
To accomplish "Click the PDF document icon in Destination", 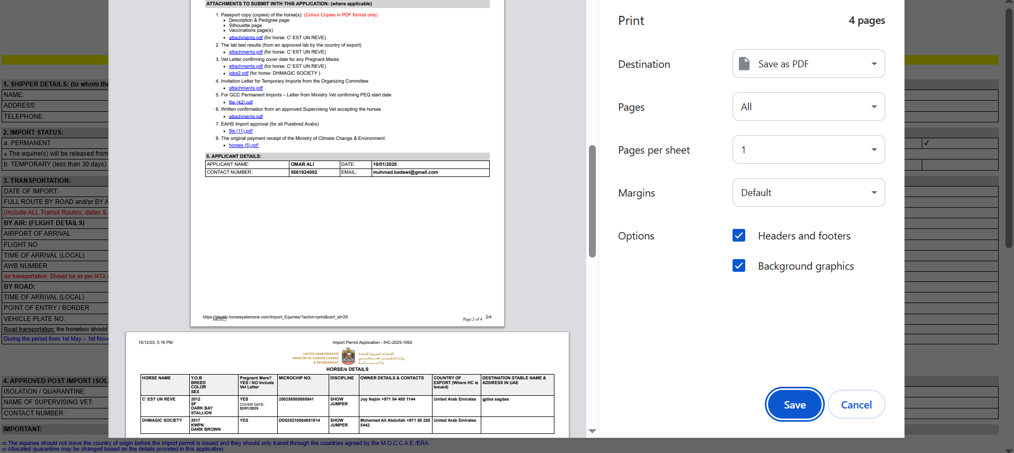I will [744, 64].
